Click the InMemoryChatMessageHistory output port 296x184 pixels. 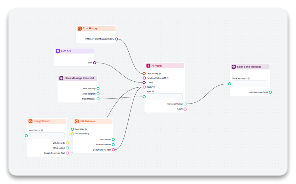coord(116,39)
